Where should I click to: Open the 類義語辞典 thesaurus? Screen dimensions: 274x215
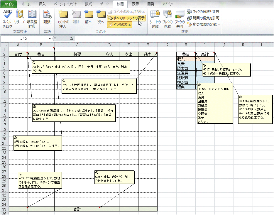[x=32, y=19]
